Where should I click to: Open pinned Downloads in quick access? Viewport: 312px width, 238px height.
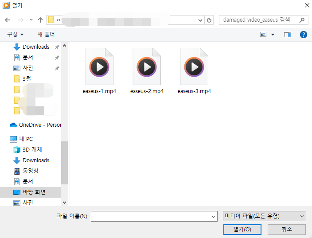[36, 47]
